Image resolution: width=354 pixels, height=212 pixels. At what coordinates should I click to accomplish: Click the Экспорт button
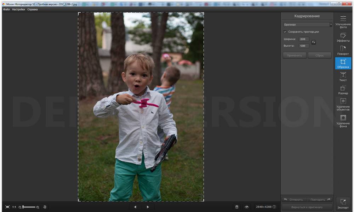[343, 204]
